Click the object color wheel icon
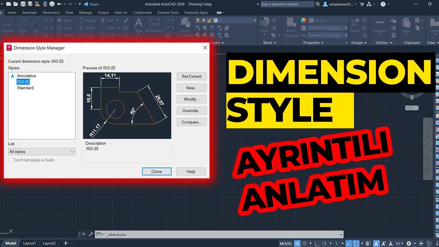Viewport: 439px width, 247px height. click(x=304, y=20)
